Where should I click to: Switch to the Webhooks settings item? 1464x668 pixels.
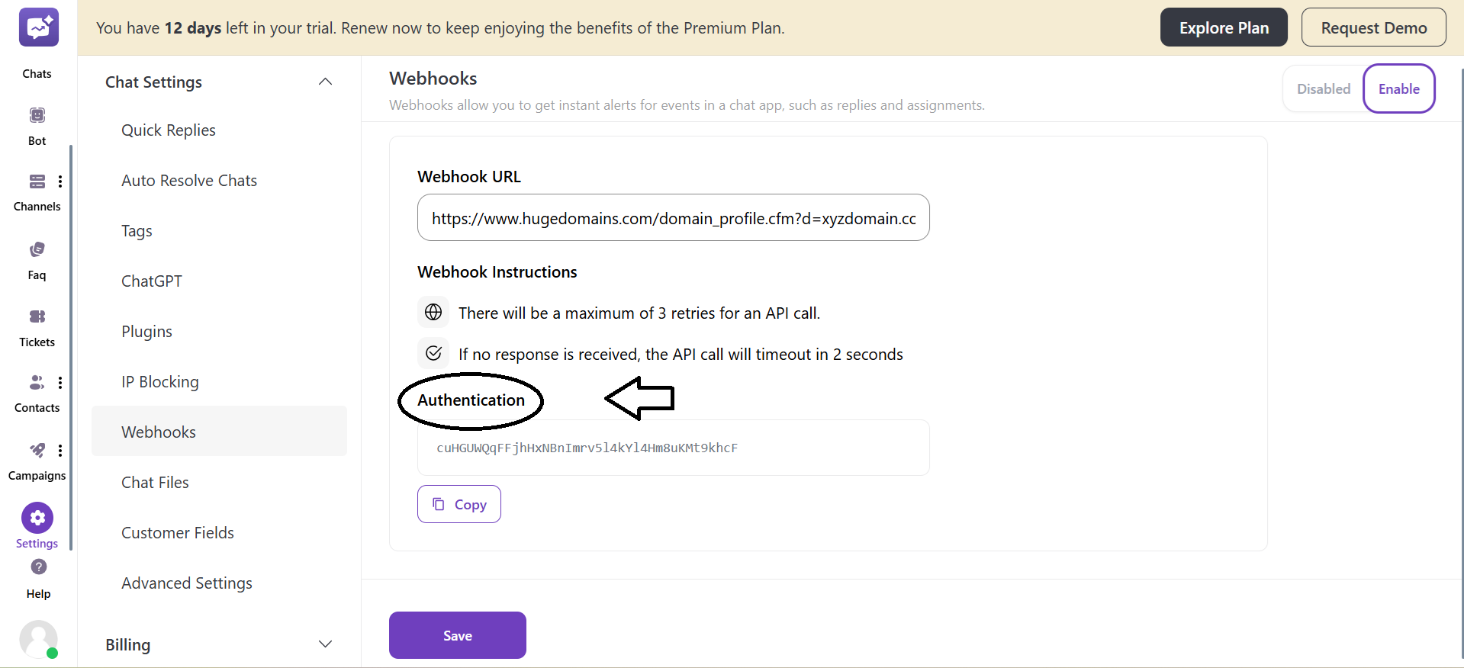pos(158,431)
